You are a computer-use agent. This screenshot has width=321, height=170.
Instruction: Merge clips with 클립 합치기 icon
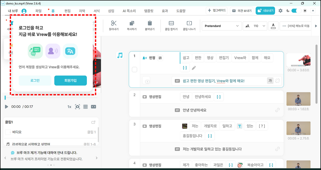click(x=171, y=23)
